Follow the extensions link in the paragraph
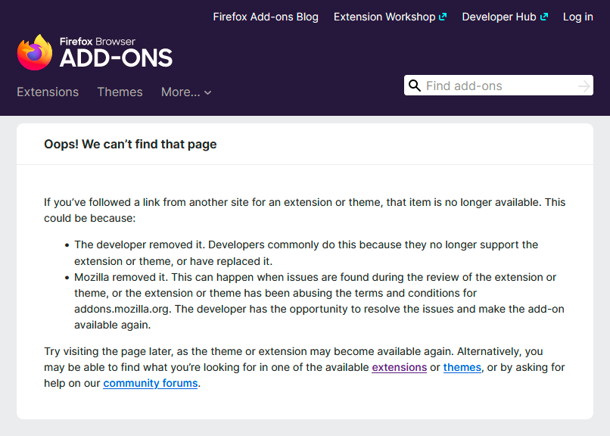This screenshot has width=610, height=436. tap(399, 367)
